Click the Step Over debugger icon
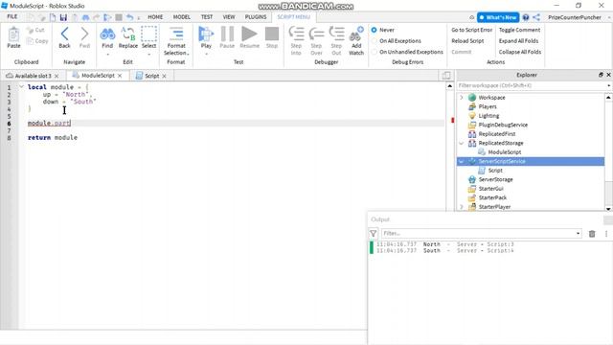 (x=316, y=34)
